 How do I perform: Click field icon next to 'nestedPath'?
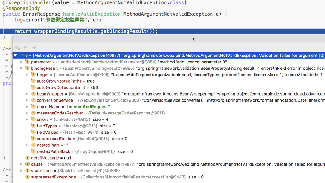tap(33, 145)
